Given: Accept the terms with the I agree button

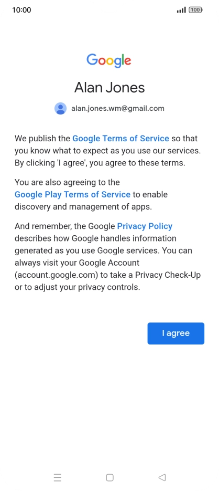Looking at the screenshot, I should click(176, 333).
